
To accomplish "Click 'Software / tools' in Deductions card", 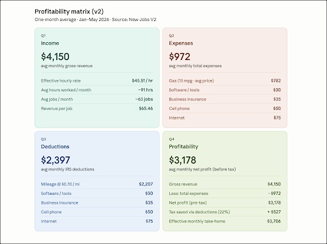I will (x=56, y=194).
